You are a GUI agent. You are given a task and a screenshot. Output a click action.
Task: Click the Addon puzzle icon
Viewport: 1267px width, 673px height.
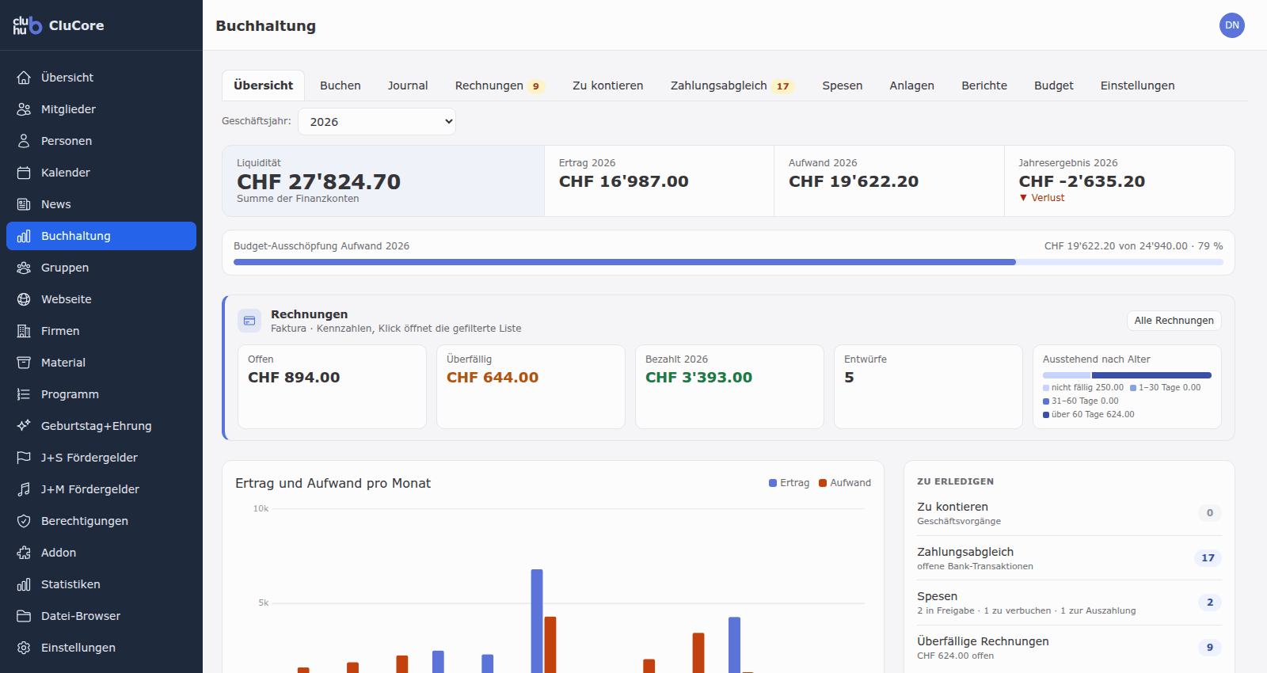(24, 553)
